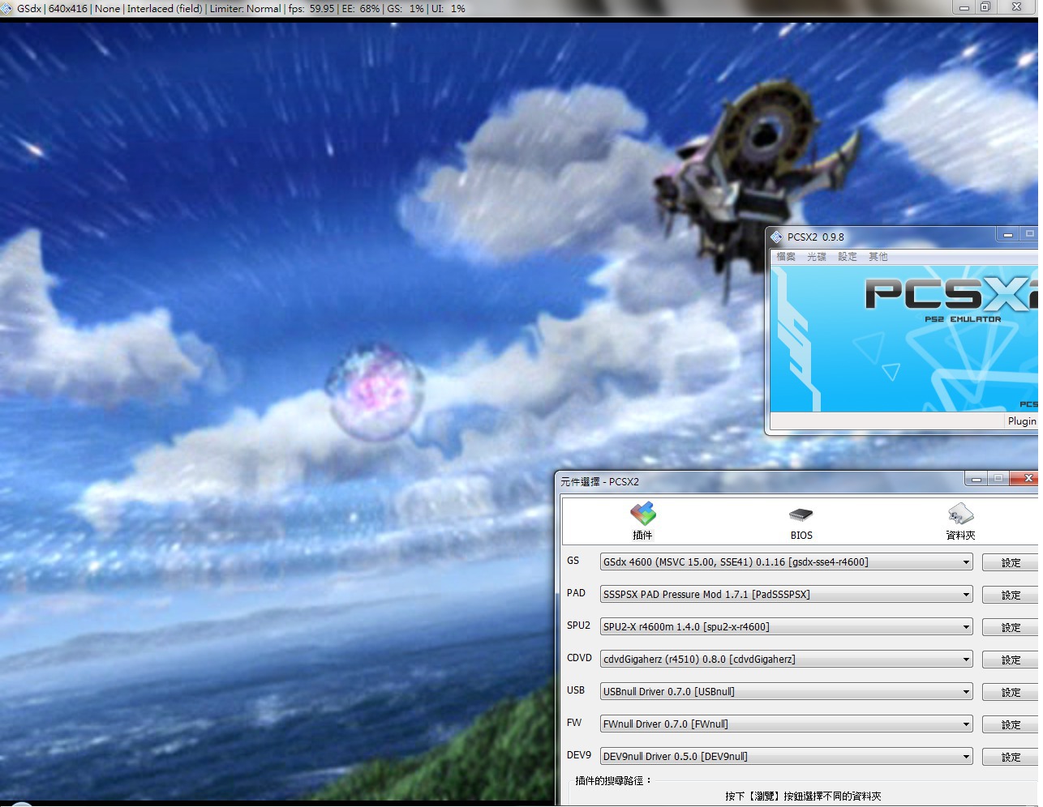The image size is (1043, 807).
Task: Click the GS label text
Action: pos(573,561)
